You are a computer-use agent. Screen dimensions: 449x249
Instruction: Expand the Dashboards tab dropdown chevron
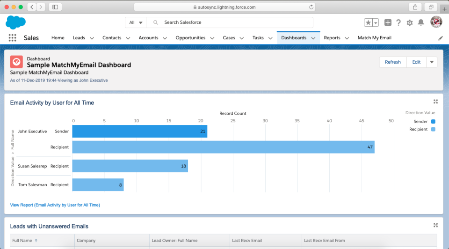pyautogui.click(x=313, y=38)
